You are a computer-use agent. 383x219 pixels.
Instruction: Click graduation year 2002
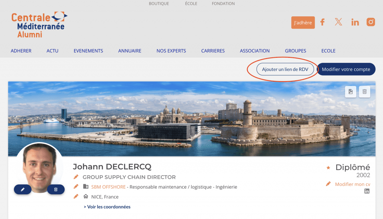point(363,175)
